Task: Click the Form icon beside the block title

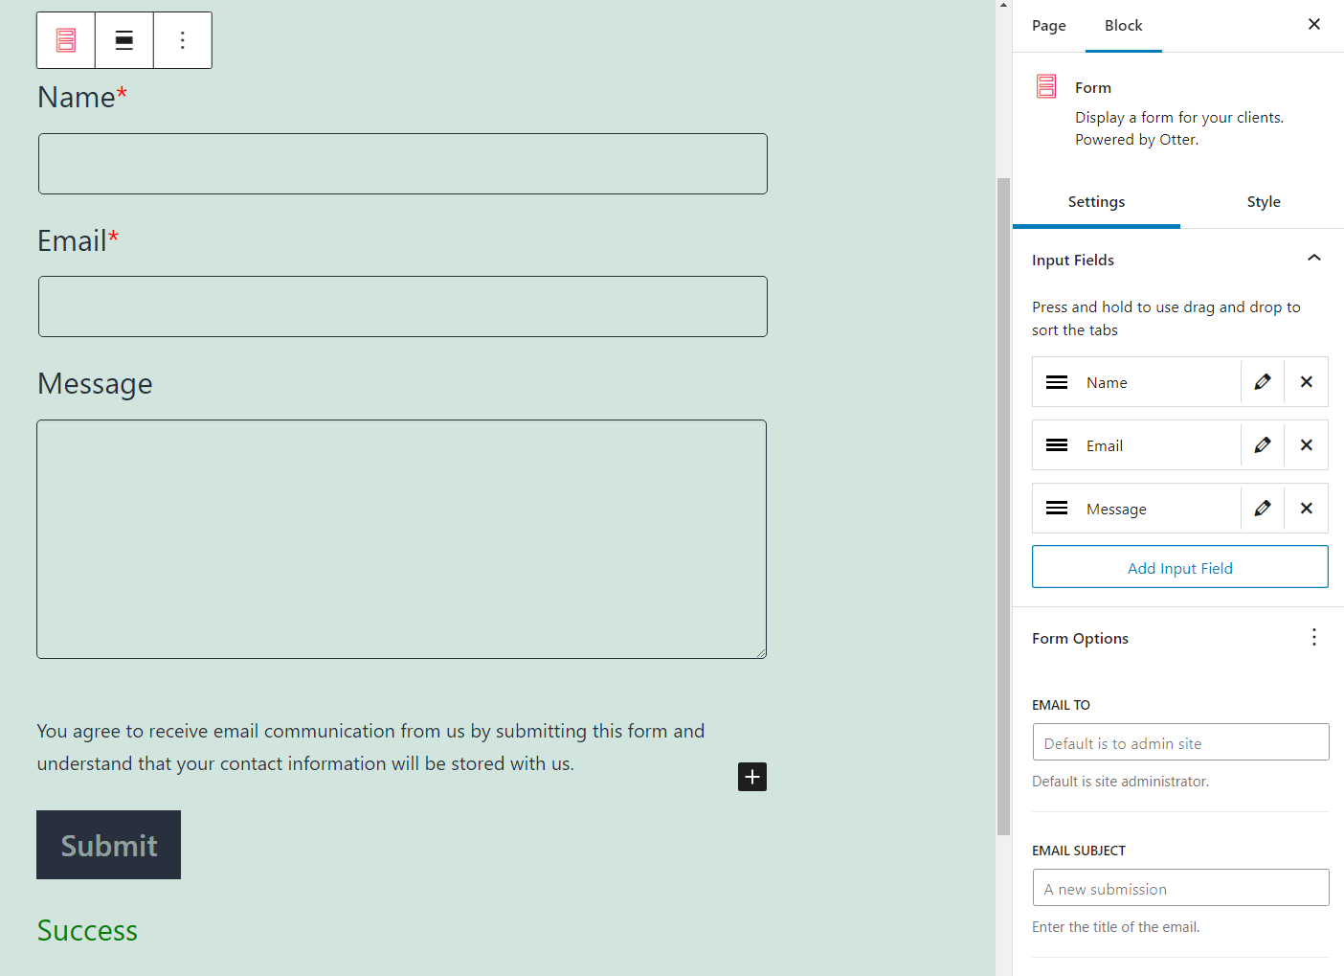Action: 1045,86
